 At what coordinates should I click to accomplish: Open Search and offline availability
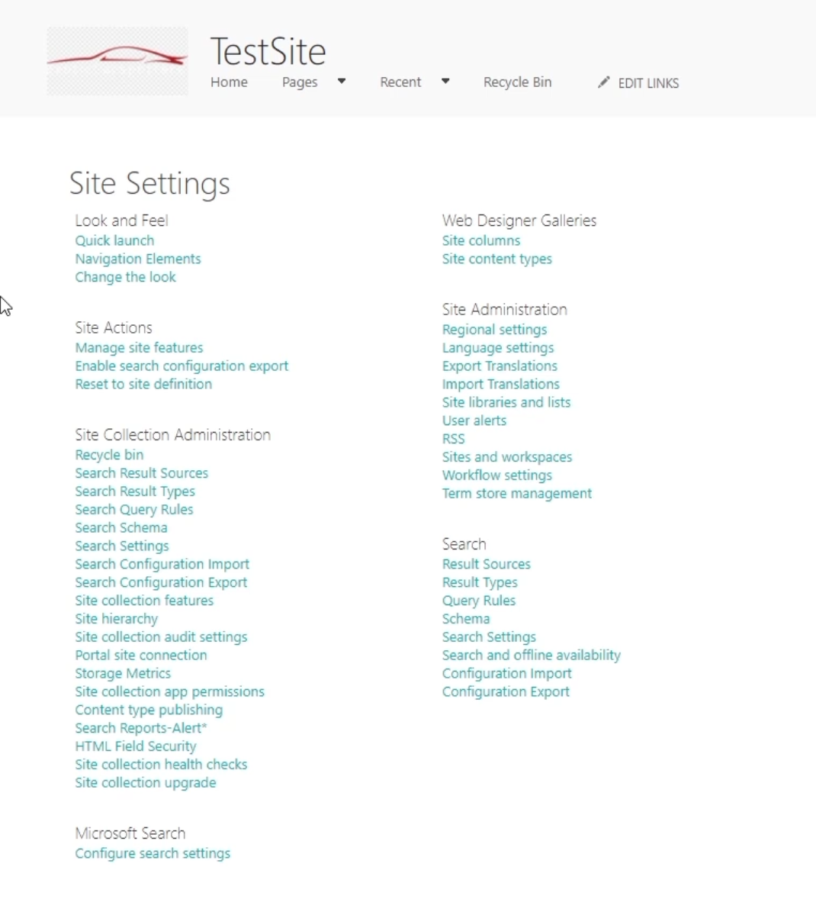(x=532, y=656)
